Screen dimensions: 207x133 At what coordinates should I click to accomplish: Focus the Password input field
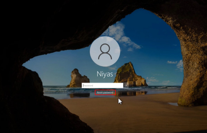[x=102, y=85]
